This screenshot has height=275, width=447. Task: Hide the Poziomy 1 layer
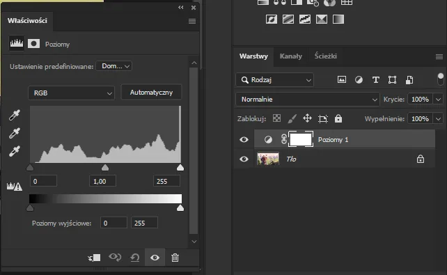tap(244, 140)
